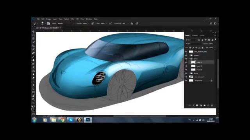This screenshot has height=140, width=250.
Task: Open smoothing options gear icon
Action: (132, 23)
